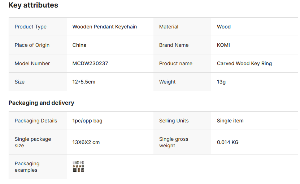Click the model number MCDW230237
Viewport: 300px width, 184px height.
(x=90, y=63)
